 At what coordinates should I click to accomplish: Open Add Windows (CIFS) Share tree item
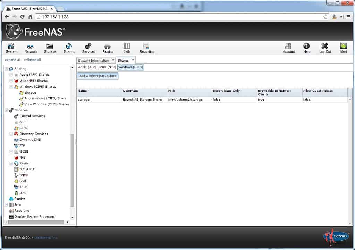[x=43, y=98]
